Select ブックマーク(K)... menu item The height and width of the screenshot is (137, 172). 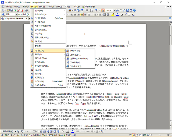[48, 81]
